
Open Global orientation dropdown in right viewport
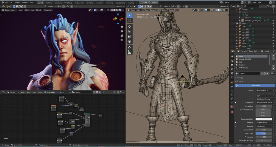coord(165,6)
